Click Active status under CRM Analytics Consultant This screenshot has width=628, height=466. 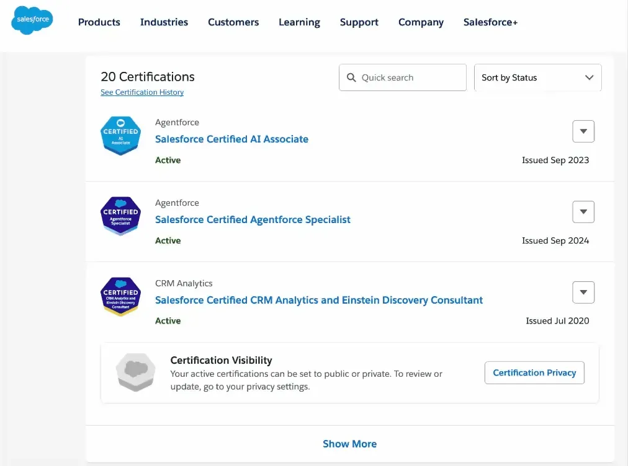pyautogui.click(x=168, y=321)
